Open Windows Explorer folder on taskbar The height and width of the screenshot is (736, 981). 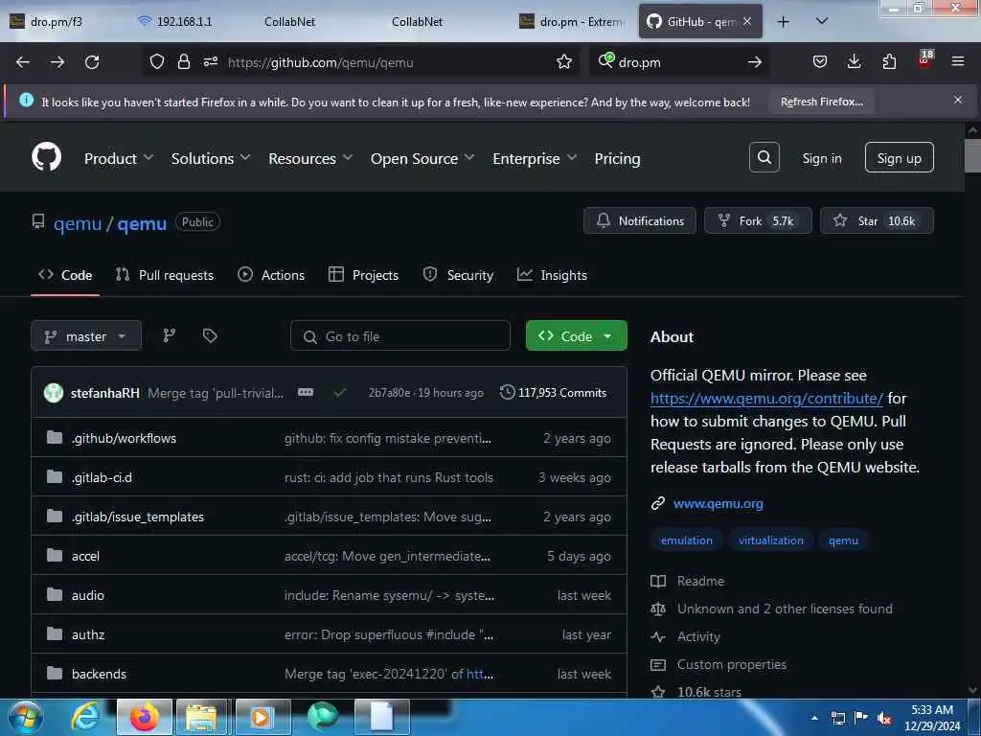point(201,717)
